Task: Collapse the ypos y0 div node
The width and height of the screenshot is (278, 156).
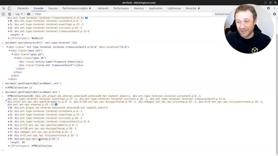Action: pos(13,54)
